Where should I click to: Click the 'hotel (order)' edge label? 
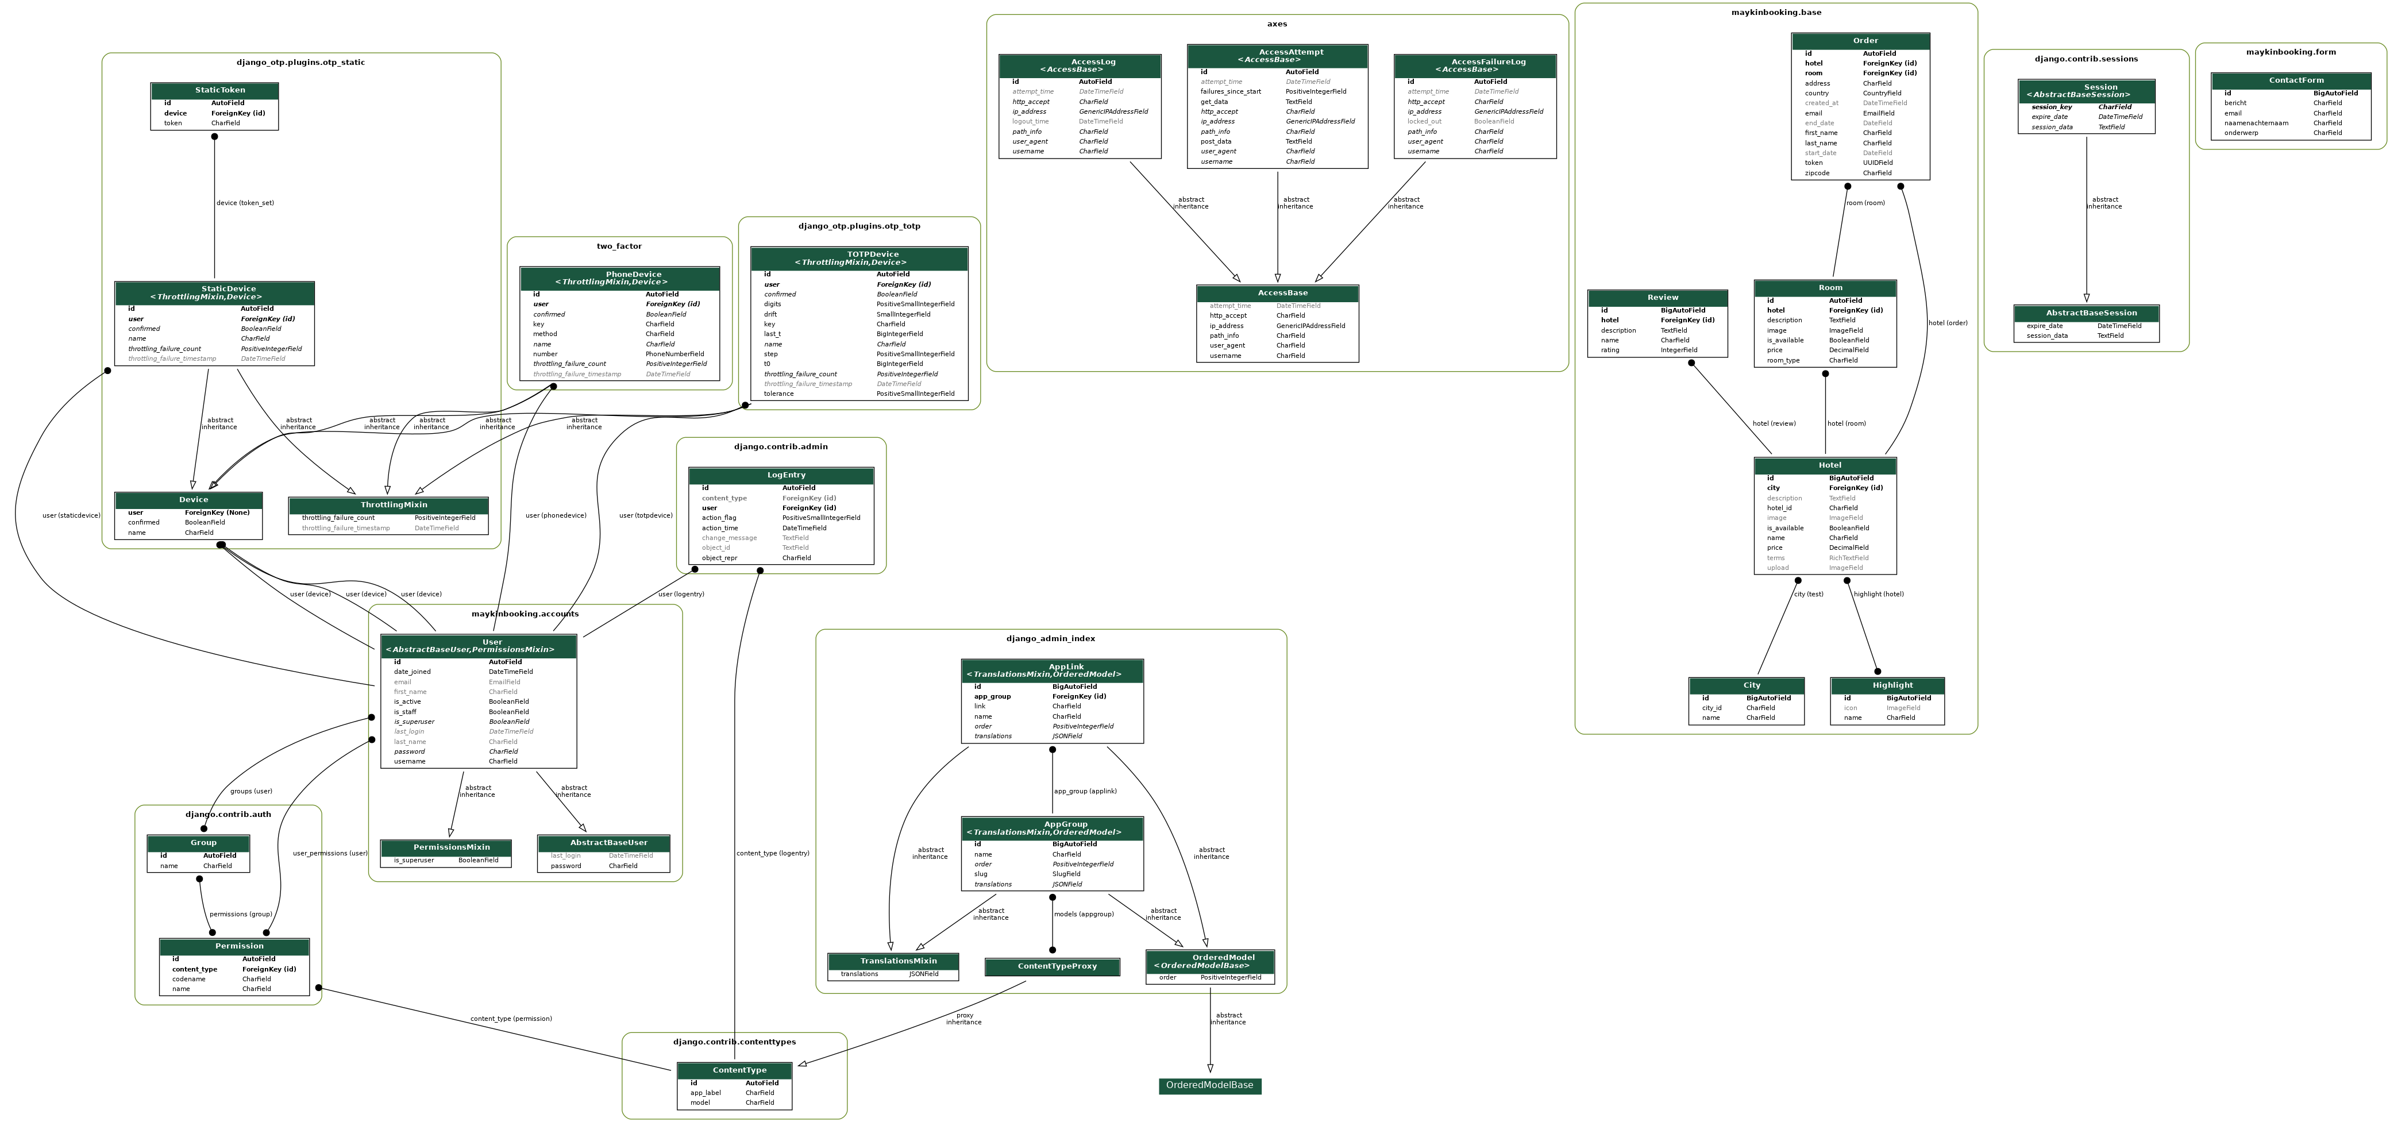(x=1948, y=324)
